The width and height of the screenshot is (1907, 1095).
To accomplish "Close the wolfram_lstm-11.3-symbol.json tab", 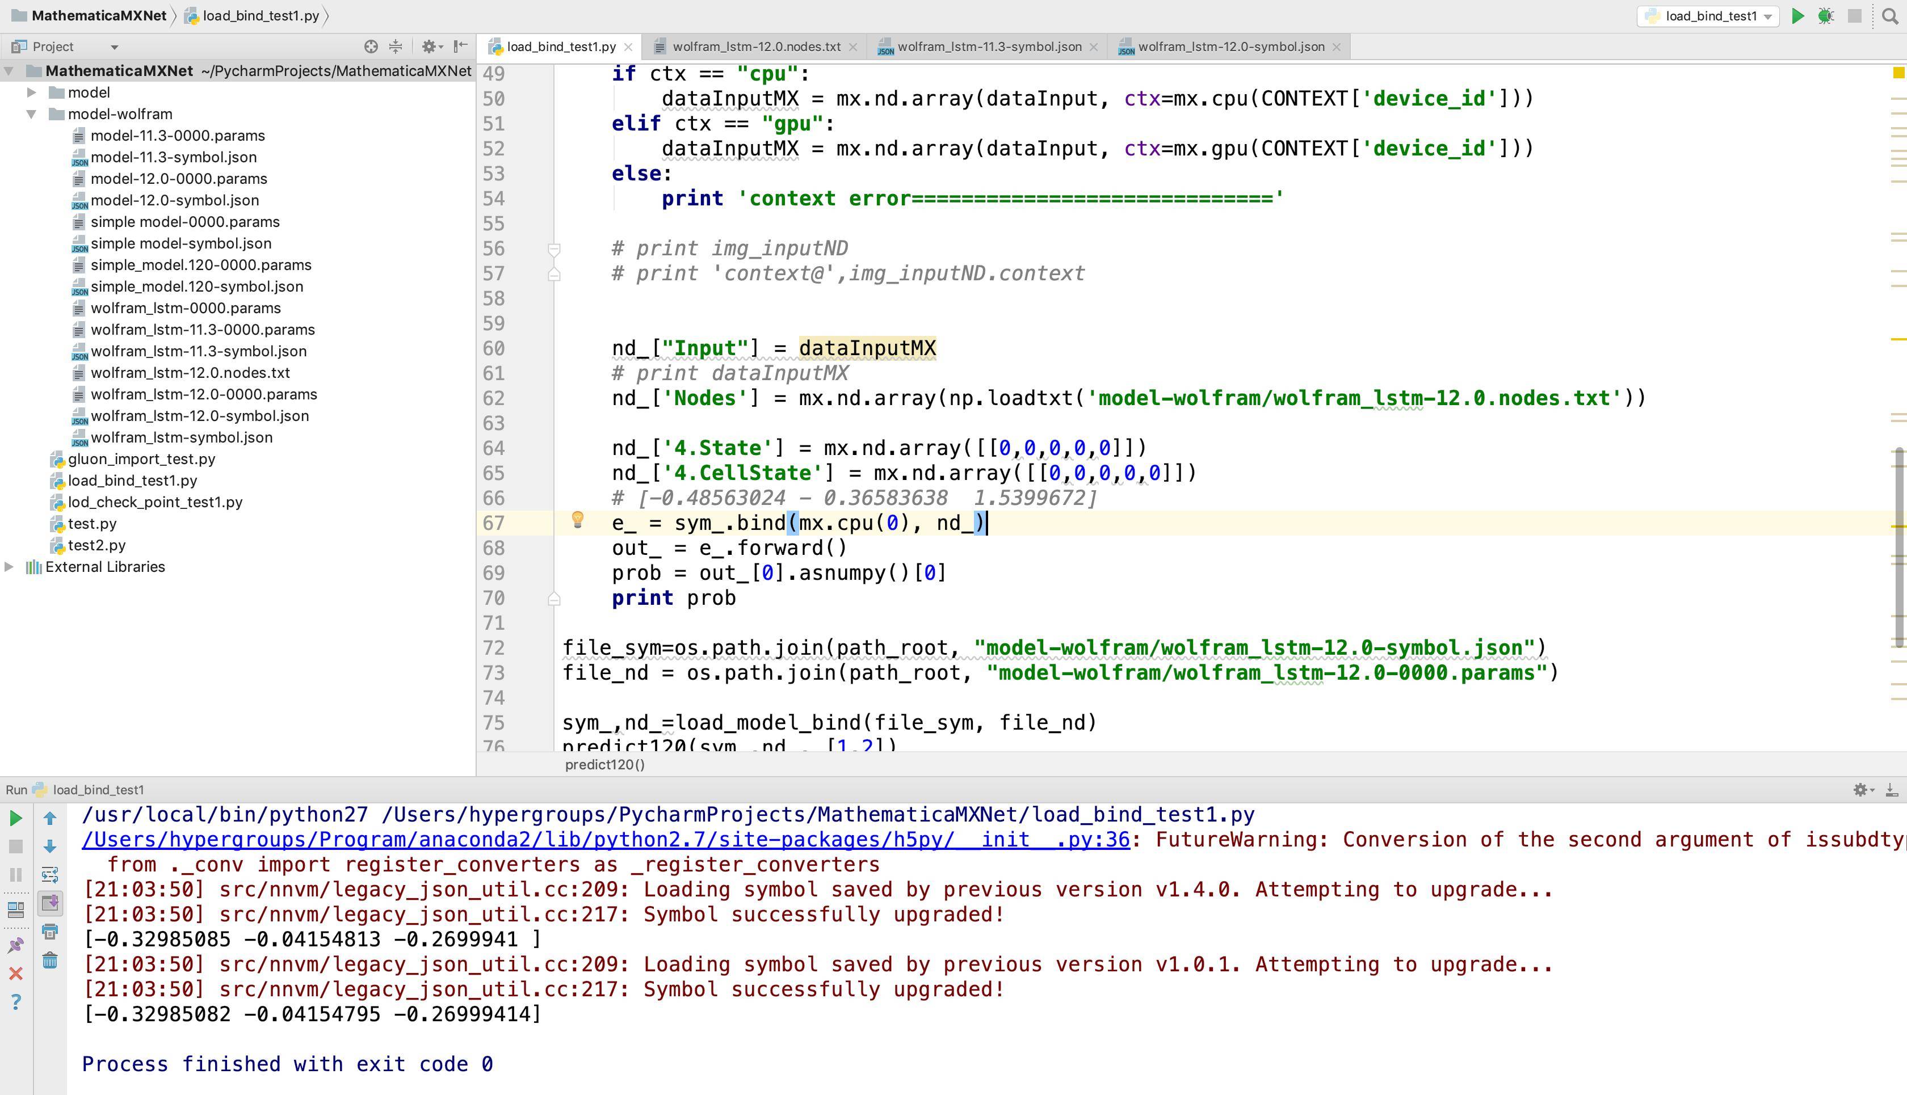I will point(1093,47).
